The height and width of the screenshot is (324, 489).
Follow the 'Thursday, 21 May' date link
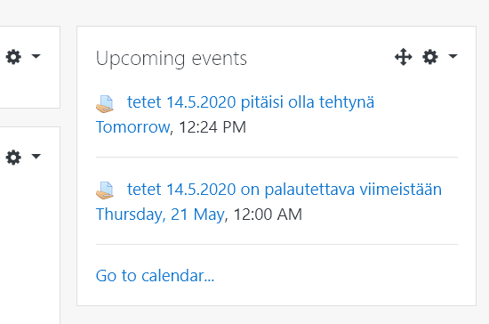pyautogui.click(x=160, y=215)
